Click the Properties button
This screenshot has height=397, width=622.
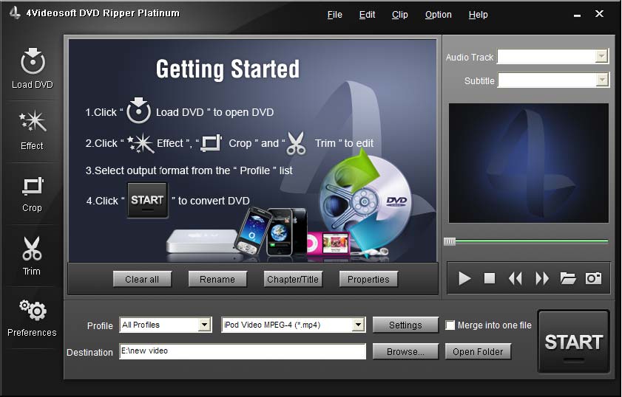(x=368, y=279)
